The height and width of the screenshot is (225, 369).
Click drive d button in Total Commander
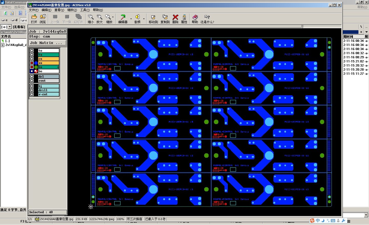tap(14, 20)
